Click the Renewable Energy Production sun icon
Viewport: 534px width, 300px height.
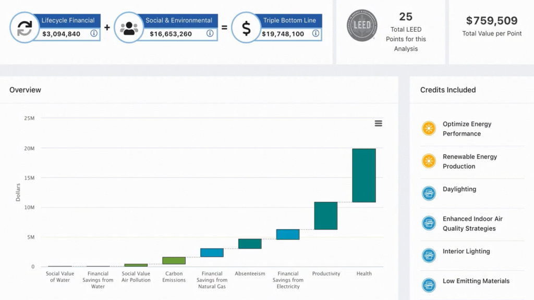tap(429, 161)
